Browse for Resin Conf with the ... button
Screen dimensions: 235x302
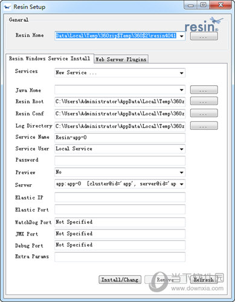pyautogui.click(x=204, y=113)
